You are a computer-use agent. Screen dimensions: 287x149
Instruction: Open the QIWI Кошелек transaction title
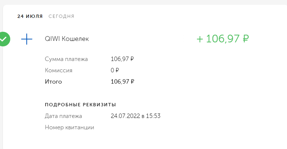coord(67,39)
